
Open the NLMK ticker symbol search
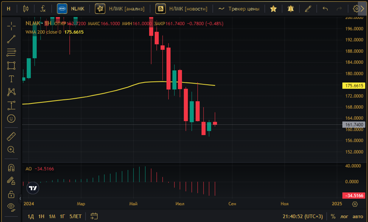pyautogui.click(x=71, y=9)
